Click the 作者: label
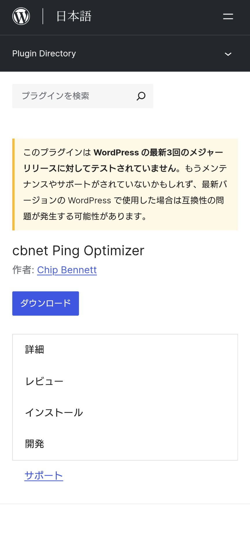The height and width of the screenshot is (533, 250). [x=23, y=270]
